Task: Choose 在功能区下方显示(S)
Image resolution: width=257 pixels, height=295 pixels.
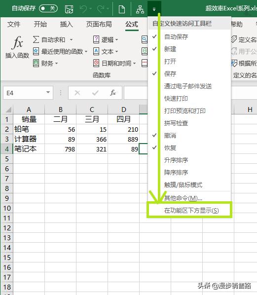Action: [189, 210]
